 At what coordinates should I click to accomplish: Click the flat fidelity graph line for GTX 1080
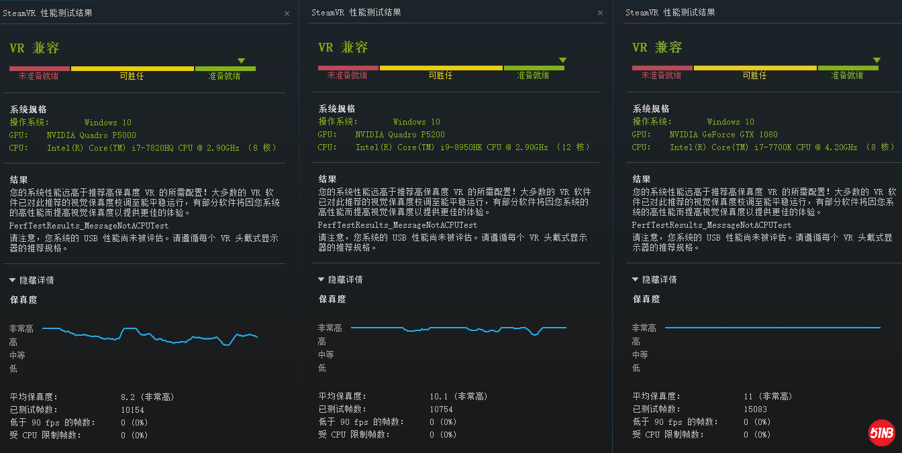[772, 328]
